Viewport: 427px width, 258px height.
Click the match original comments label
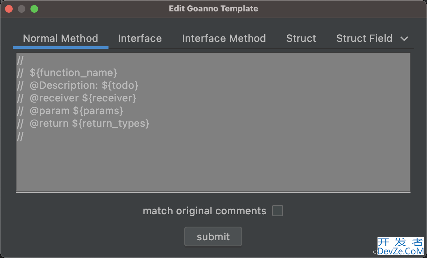pyautogui.click(x=204, y=211)
